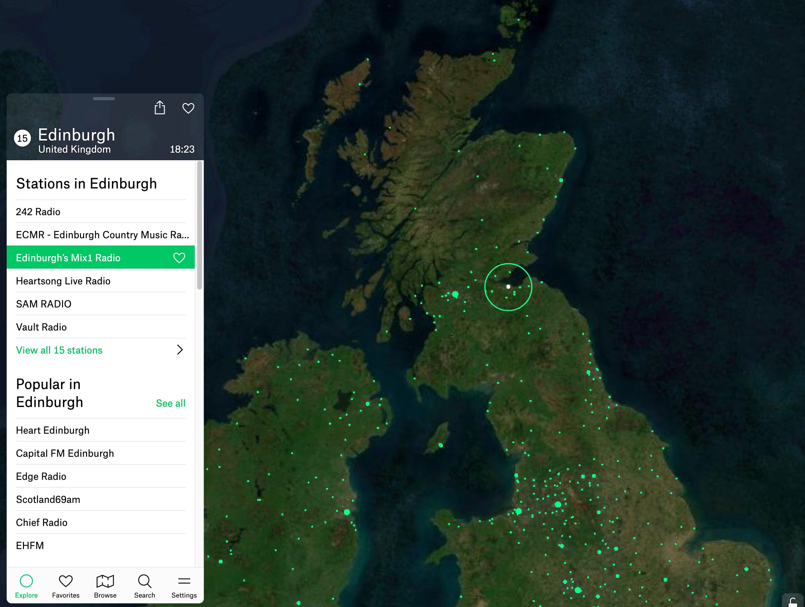The image size is (805, 607).
Task: Click the View all 15 stations link
Action: coord(59,350)
